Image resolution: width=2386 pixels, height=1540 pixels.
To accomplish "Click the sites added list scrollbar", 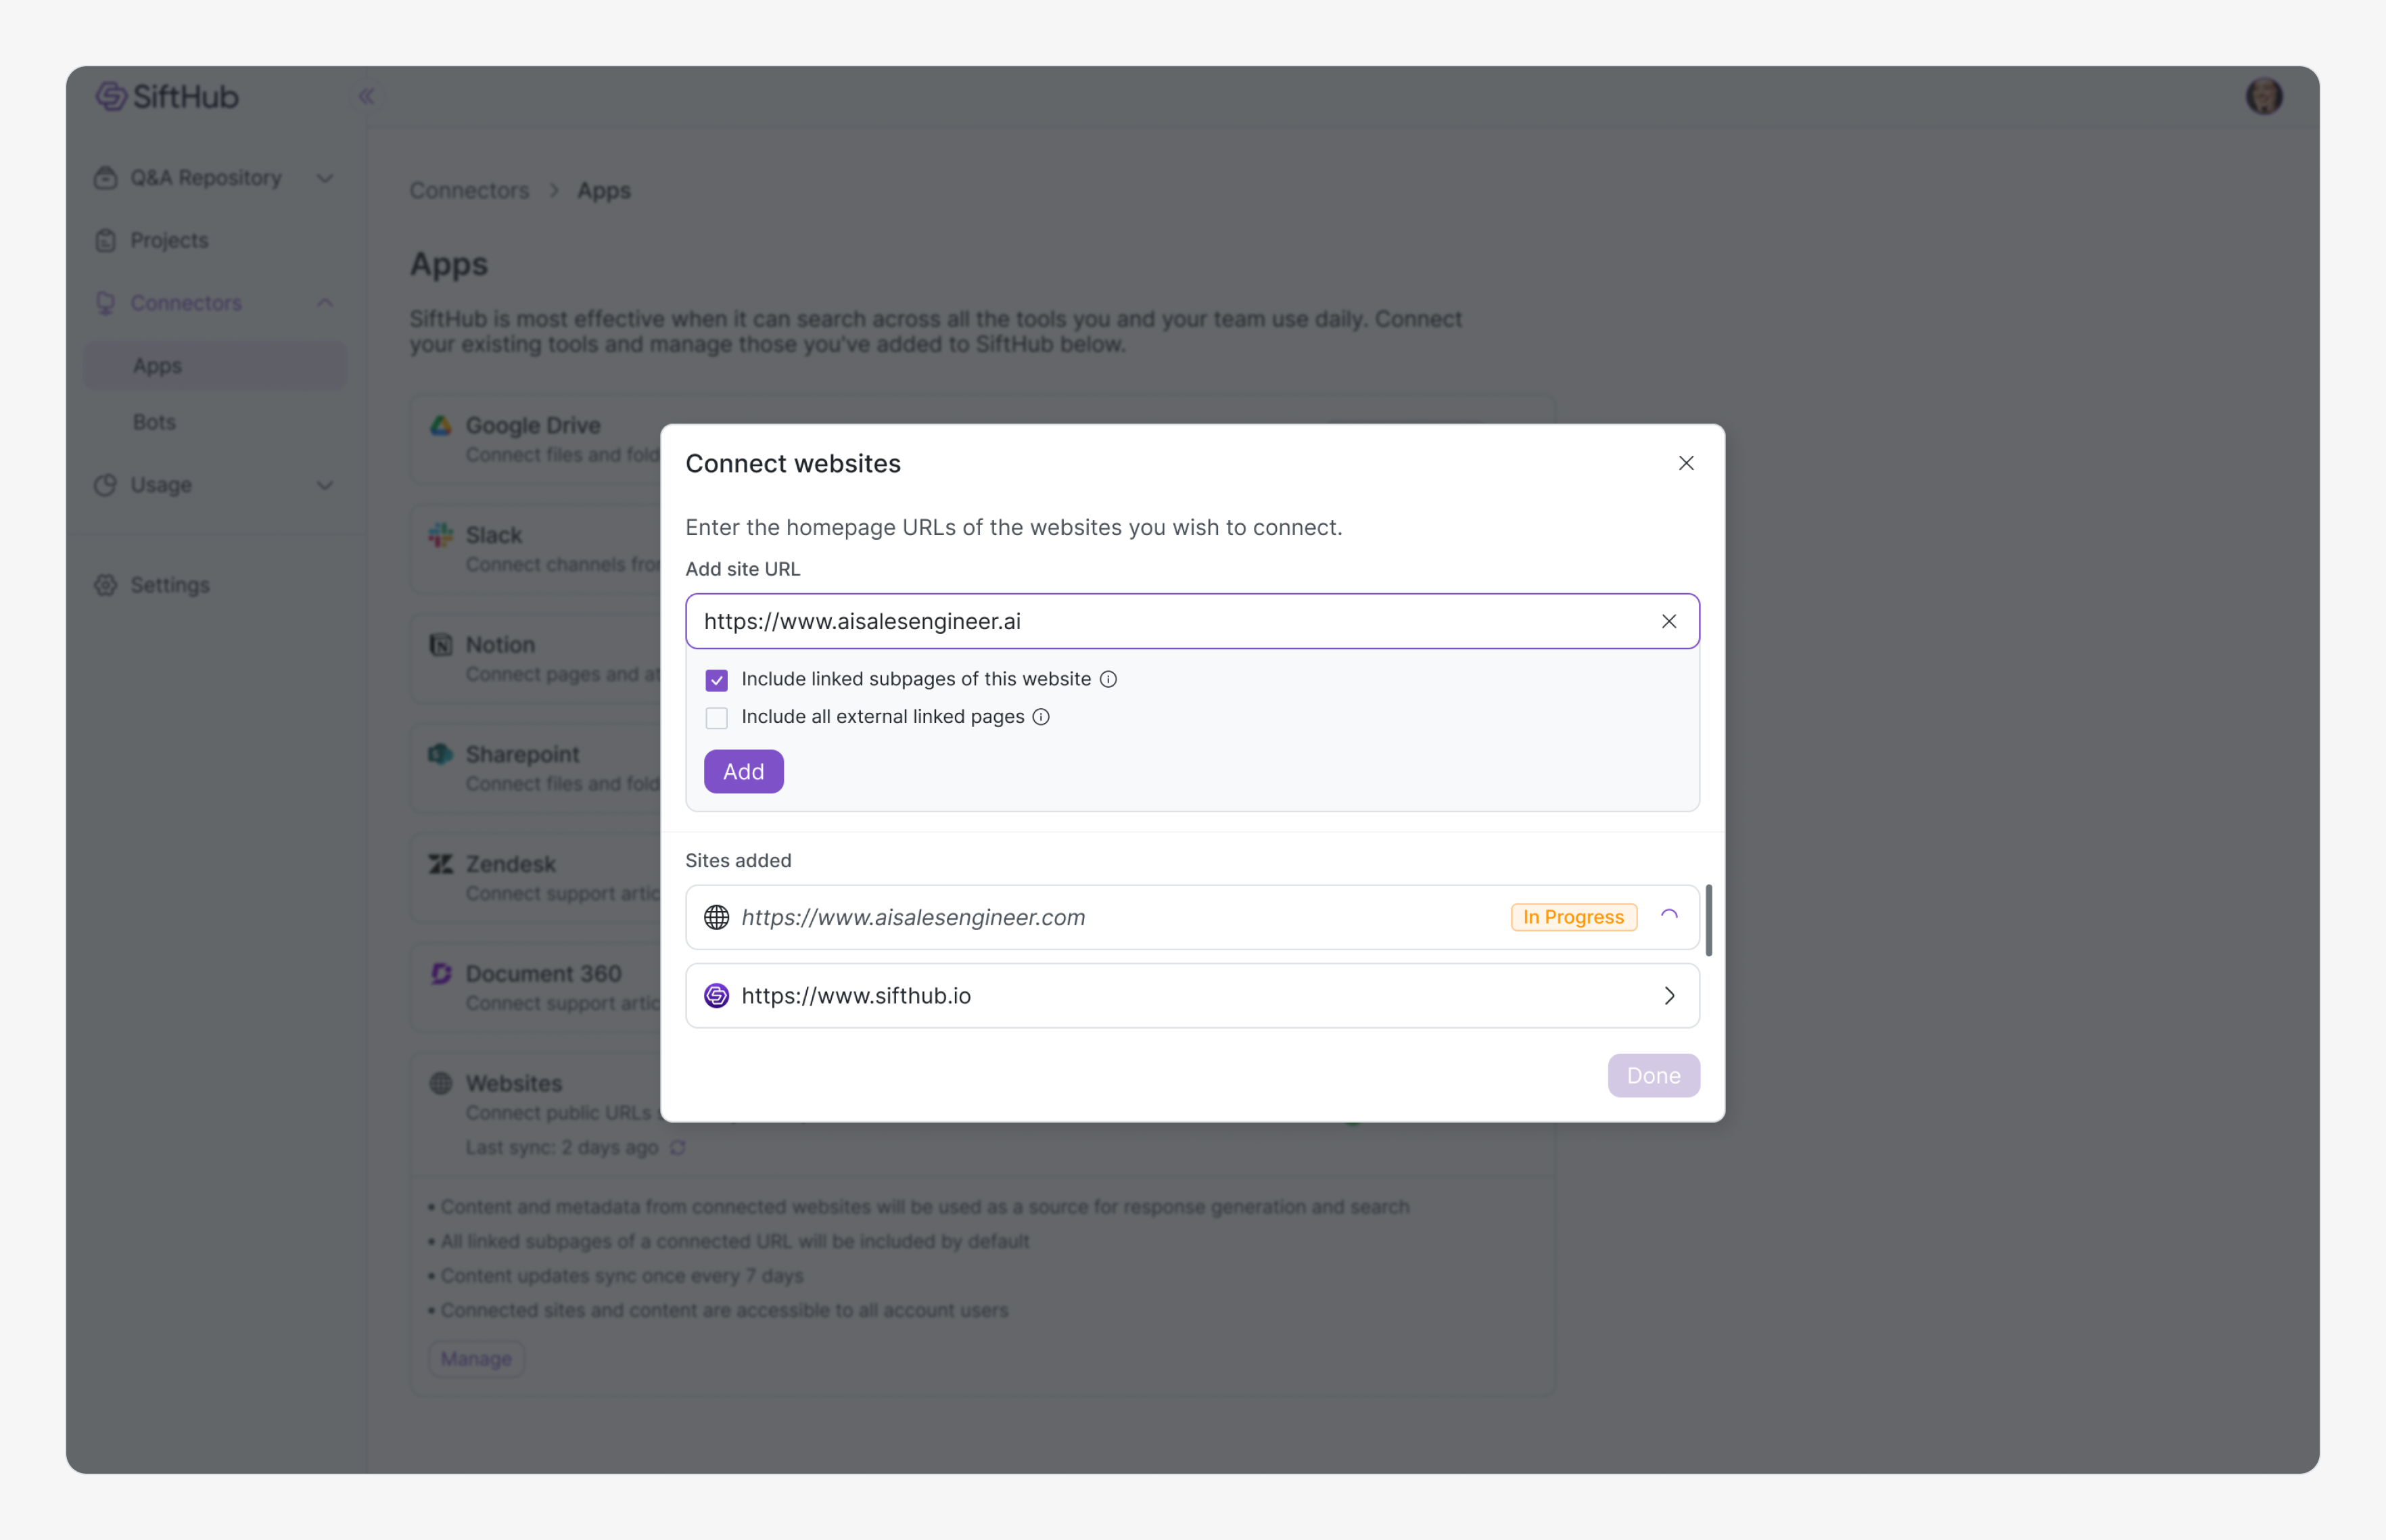I will (x=1708, y=920).
